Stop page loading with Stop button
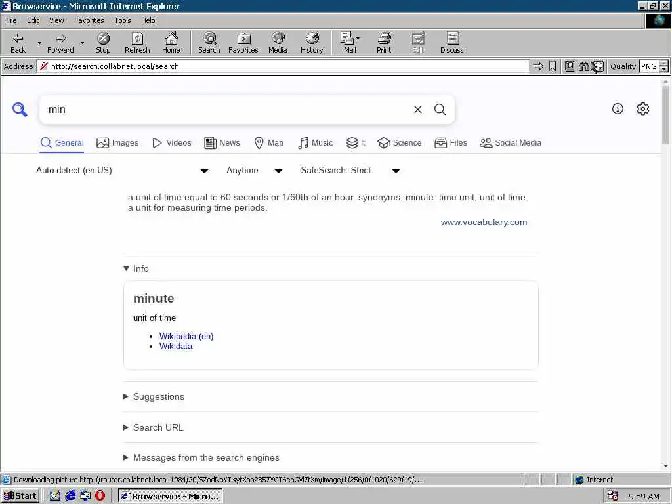 point(103,43)
